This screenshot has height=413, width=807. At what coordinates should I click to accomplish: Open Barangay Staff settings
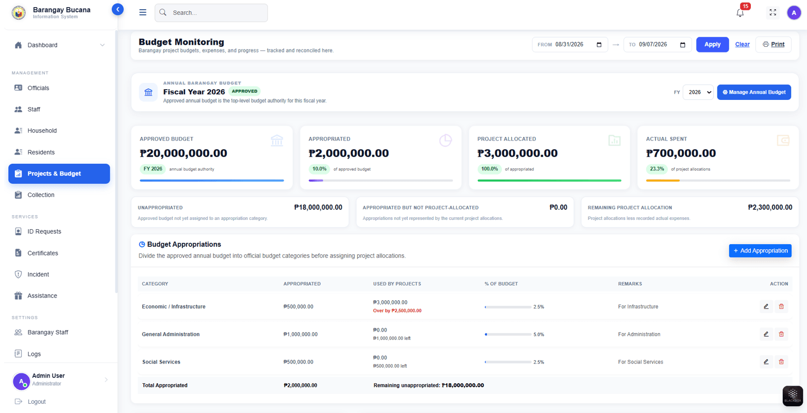pos(59,333)
